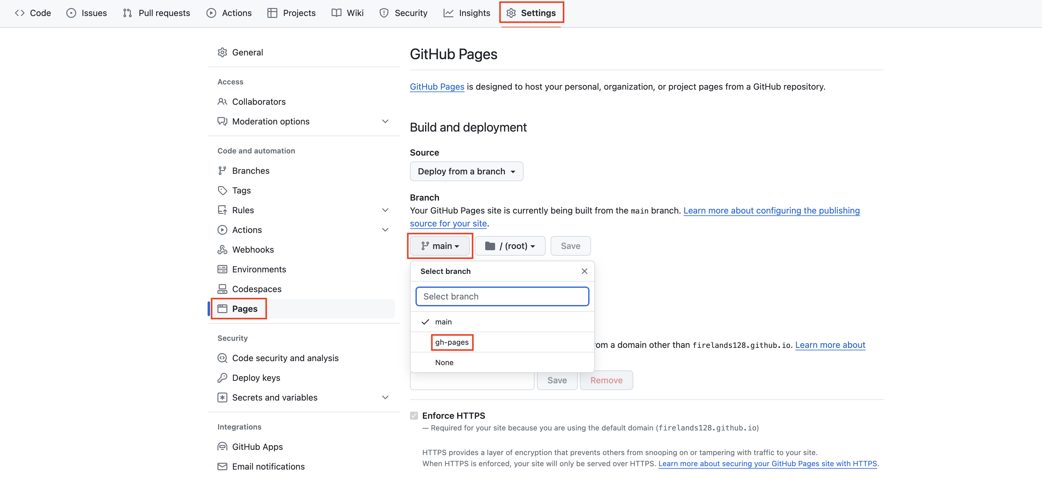Click the Codespaces icon
Image resolution: width=1042 pixels, height=493 pixels.
point(222,290)
